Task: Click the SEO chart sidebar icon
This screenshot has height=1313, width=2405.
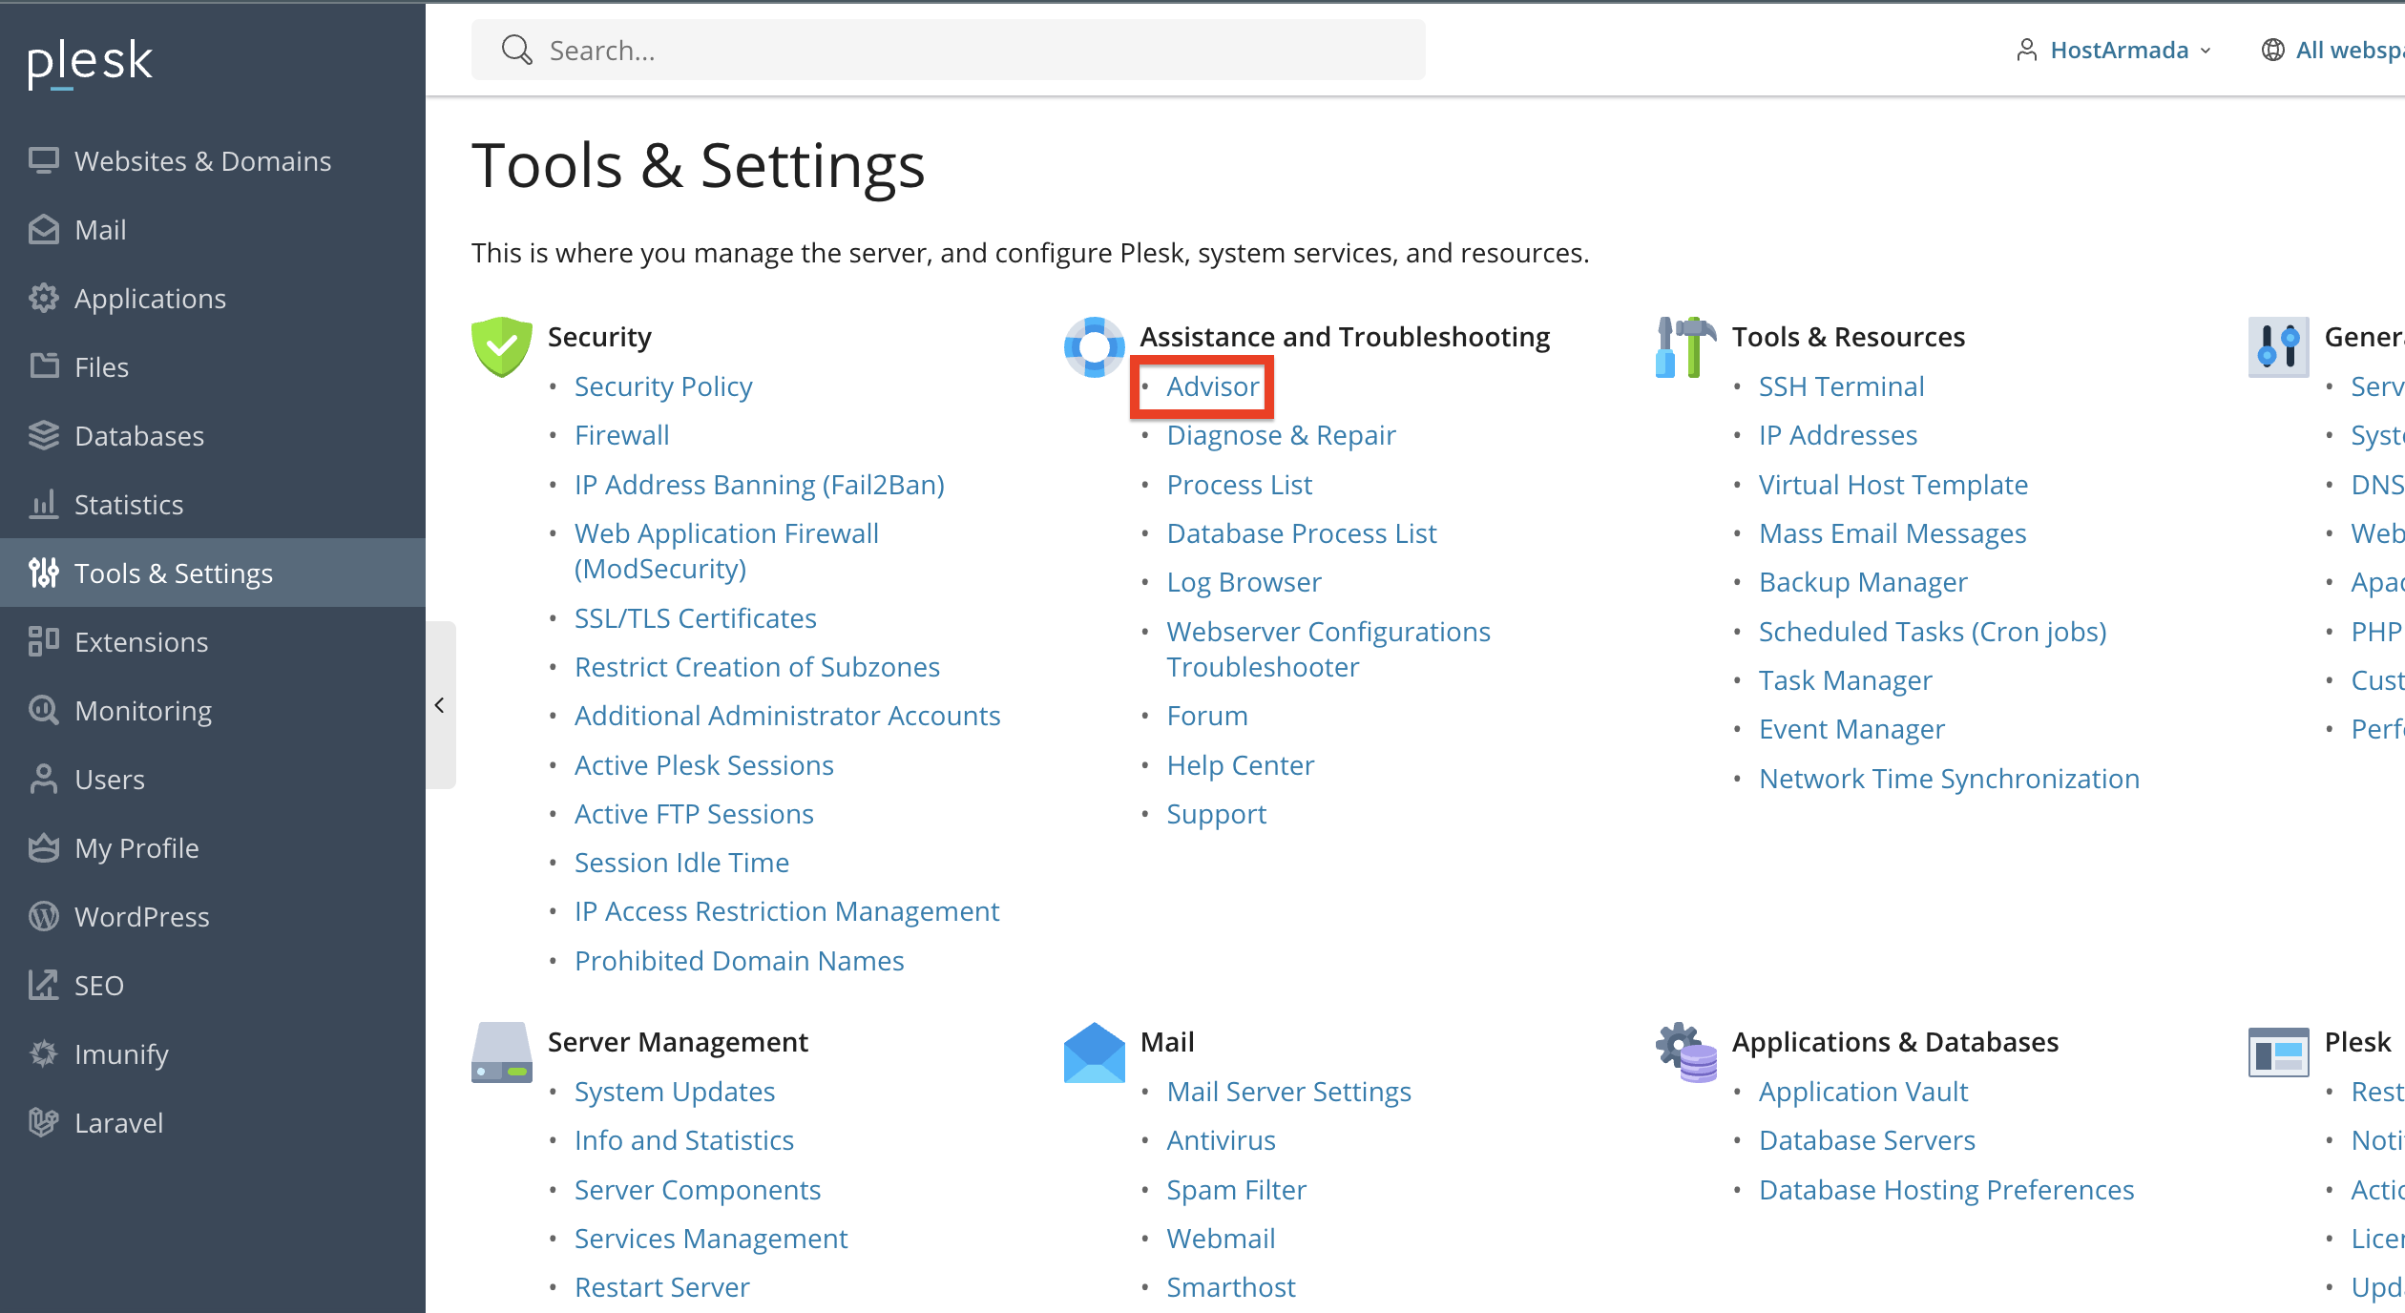Action: pyautogui.click(x=44, y=985)
